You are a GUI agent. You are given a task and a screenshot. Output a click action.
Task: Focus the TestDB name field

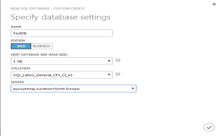point(62,33)
